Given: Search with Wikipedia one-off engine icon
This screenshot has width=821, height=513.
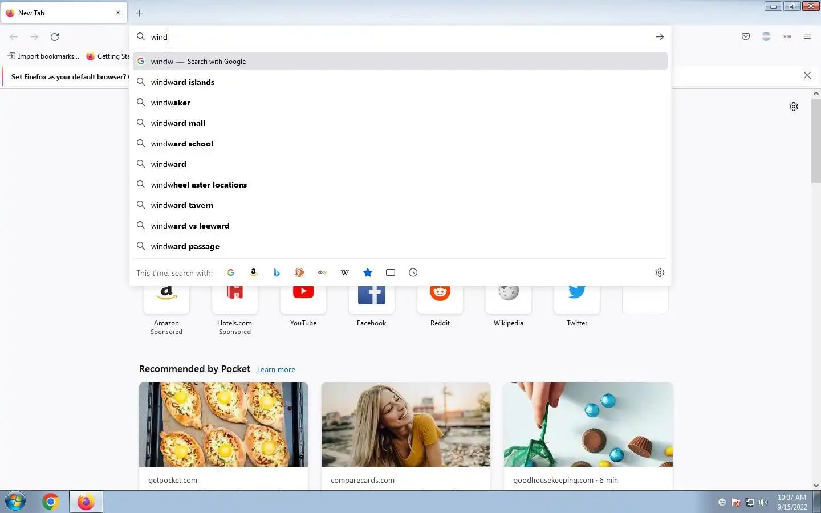Looking at the screenshot, I should tap(345, 272).
